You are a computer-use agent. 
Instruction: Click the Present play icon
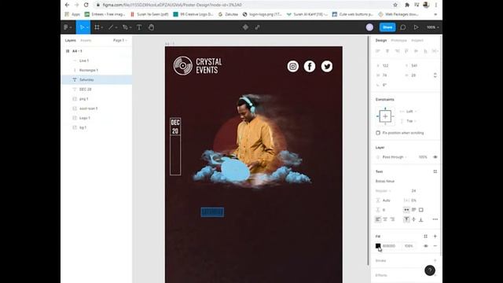tap(416, 28)
